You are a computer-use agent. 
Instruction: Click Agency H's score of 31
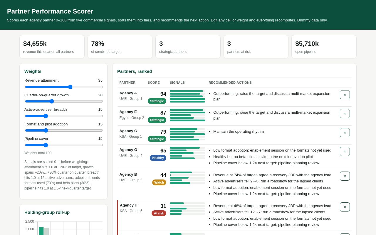point(163,206)
